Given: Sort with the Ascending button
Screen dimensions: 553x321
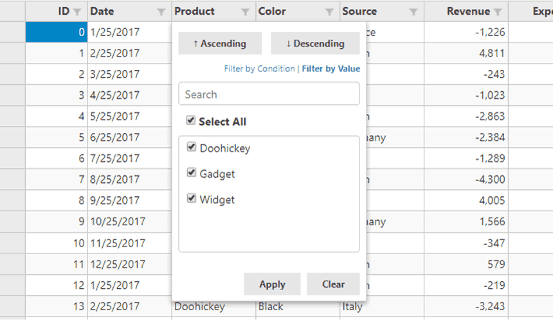Looking at the screenshot, I should (220, 44).
